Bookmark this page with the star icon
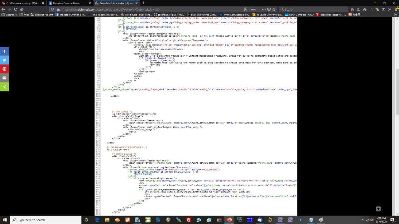 274,9
